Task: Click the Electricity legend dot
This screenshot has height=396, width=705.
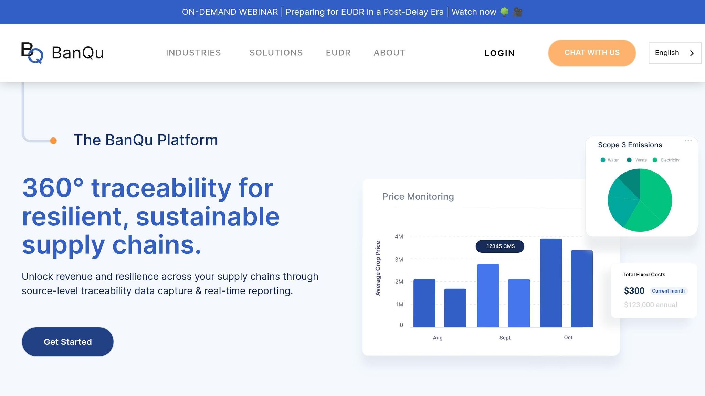Action: [x=655, y=160]
